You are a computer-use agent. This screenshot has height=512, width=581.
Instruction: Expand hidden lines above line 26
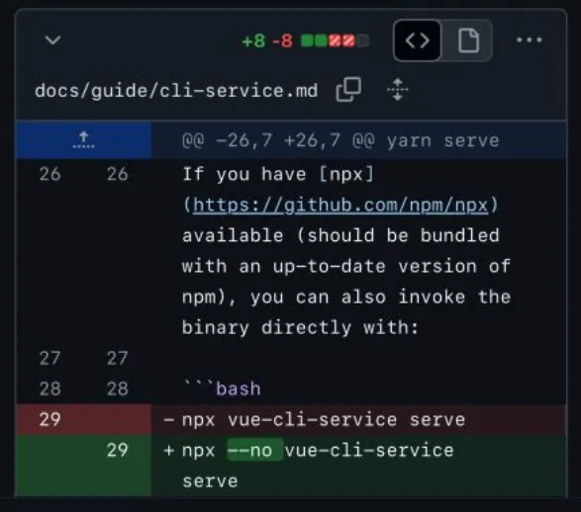(x=84, y=140)
